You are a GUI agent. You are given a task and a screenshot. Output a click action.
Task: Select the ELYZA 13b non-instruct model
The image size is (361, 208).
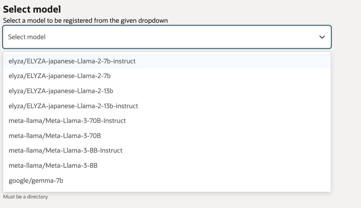pos(61,91)
